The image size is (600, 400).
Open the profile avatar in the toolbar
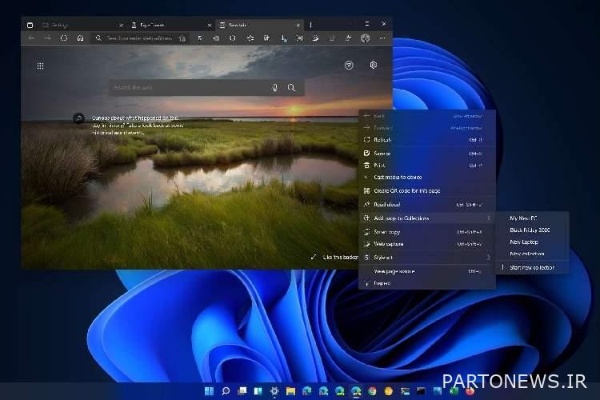pos(366,38)
